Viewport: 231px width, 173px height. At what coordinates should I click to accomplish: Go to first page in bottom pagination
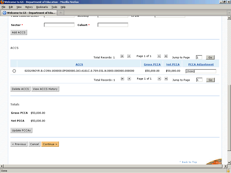[x=122, y=79]
